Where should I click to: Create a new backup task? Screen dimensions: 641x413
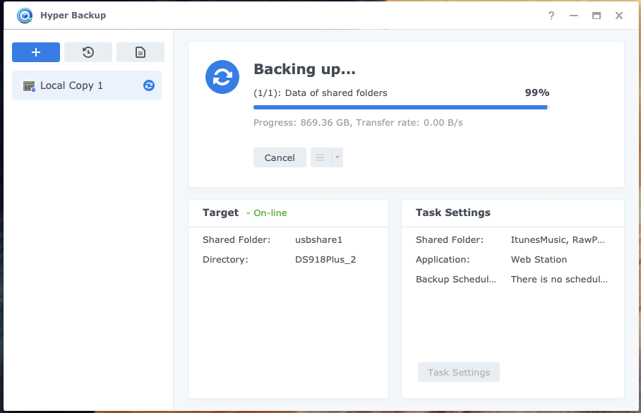[x=36, y=52]
